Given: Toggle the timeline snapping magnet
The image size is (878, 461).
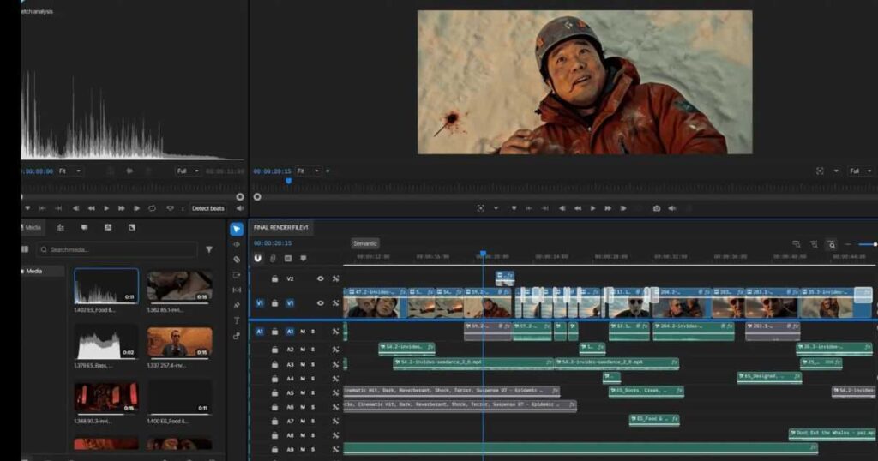Looking at the screenshot, I should coord(257,258).
